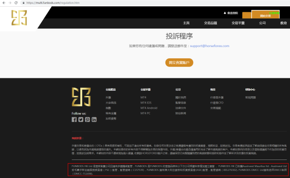Click the gold logo in the footer

pyautogui.click(x=81, y=97)
